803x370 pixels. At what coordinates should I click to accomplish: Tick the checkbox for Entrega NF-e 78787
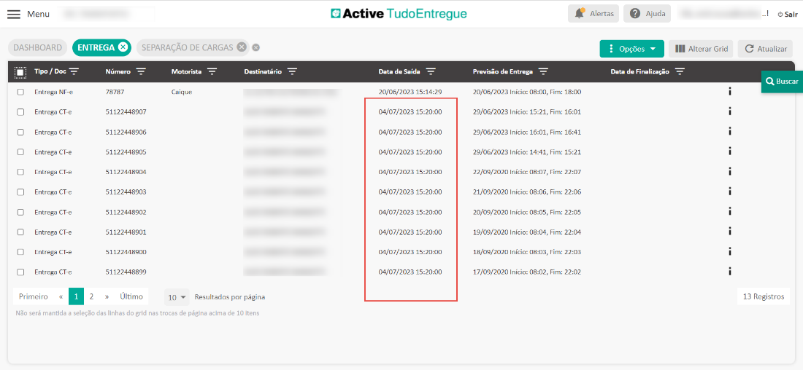(x=20, y=92)
